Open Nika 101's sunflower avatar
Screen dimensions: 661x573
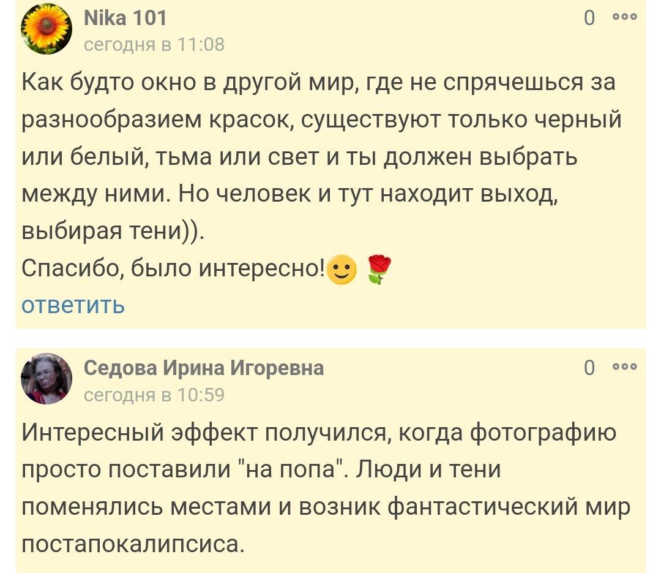point(47,29)
